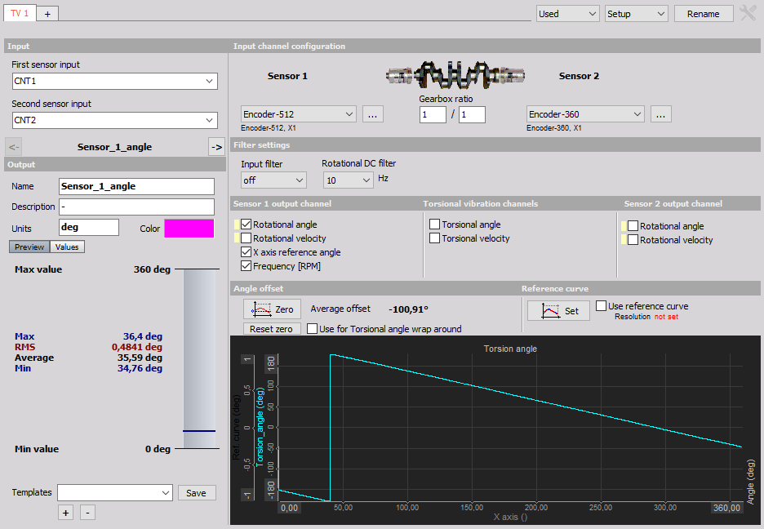Pick the magenta channel color swatch
The image size is (764, 529).
[189, 229]
